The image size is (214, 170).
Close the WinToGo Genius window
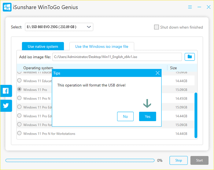tap(208, 7)
